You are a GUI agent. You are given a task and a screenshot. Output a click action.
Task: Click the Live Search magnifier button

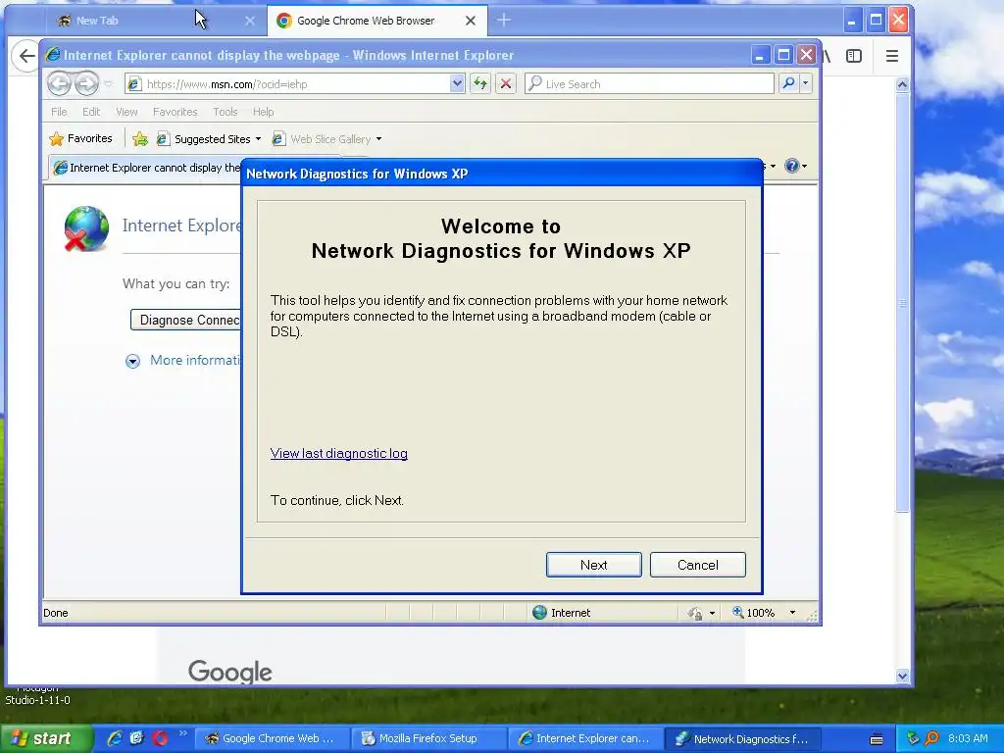point(789,84)
